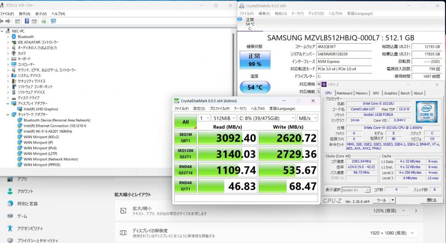Open the 1920 × 1080 resolution dropdown
Image resolution: width=446 pixels, height=243 pixels.
[x=392, y=233]
